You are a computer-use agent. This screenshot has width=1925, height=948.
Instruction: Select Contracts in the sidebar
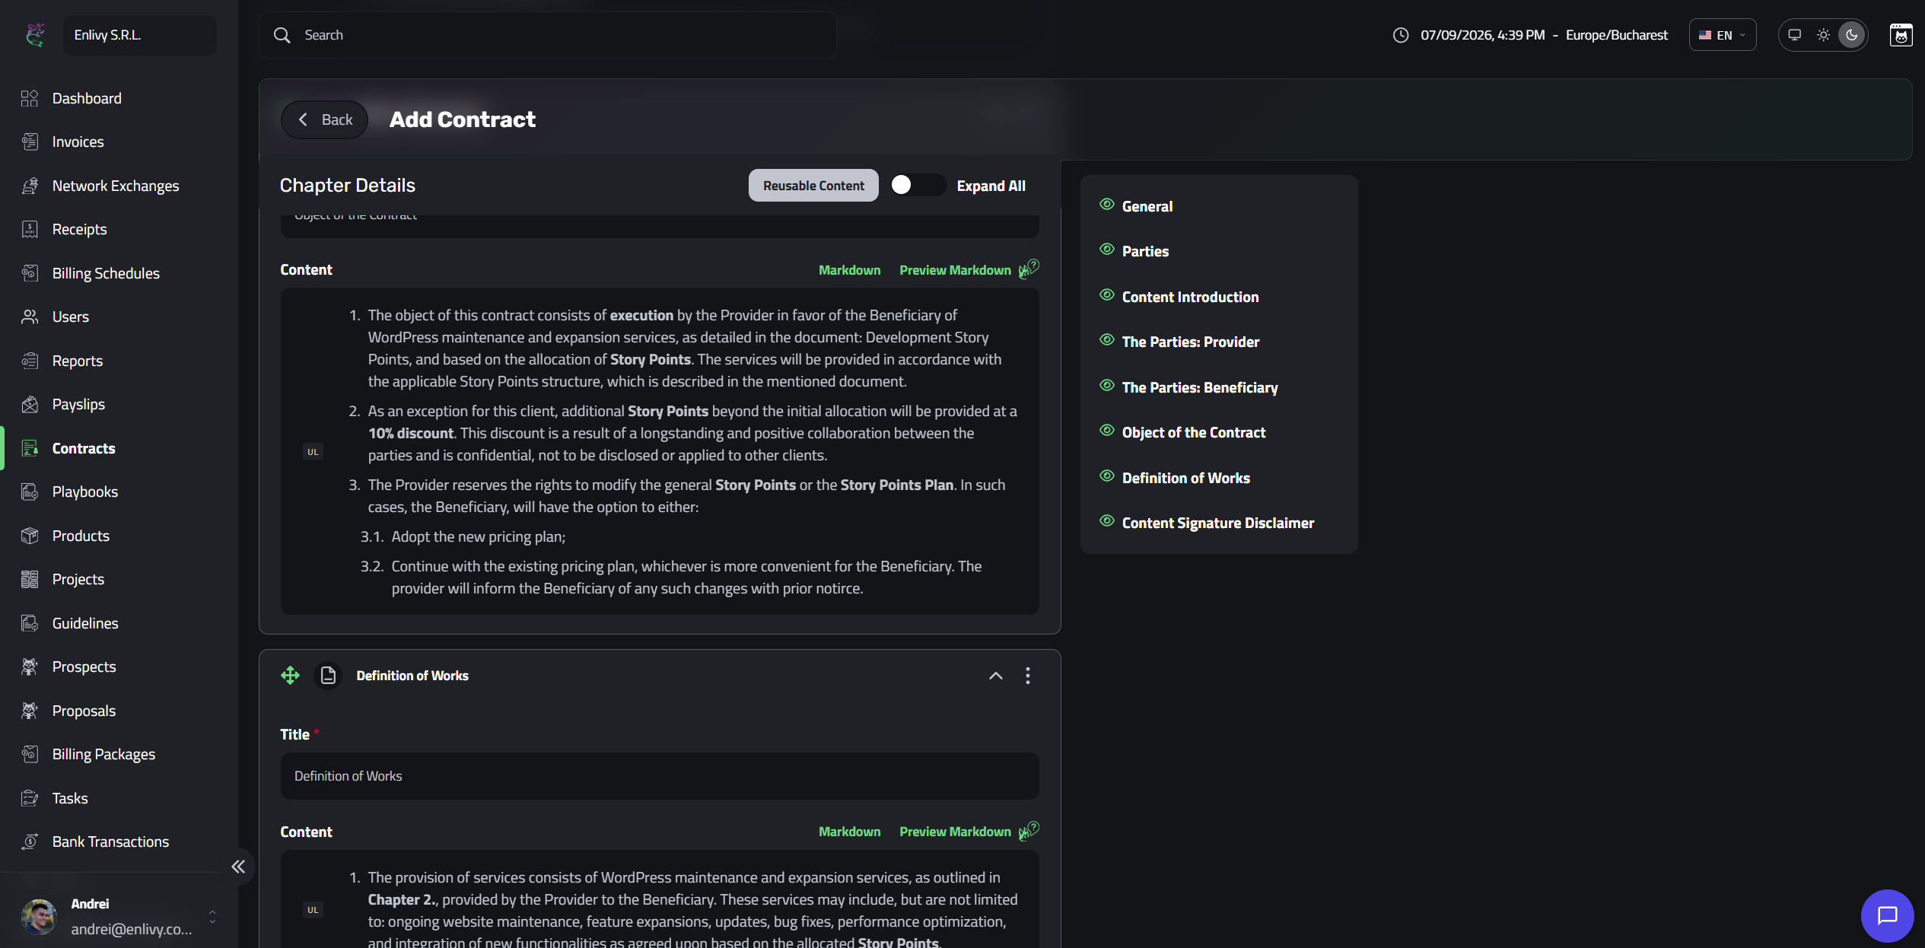pos(84,448)
